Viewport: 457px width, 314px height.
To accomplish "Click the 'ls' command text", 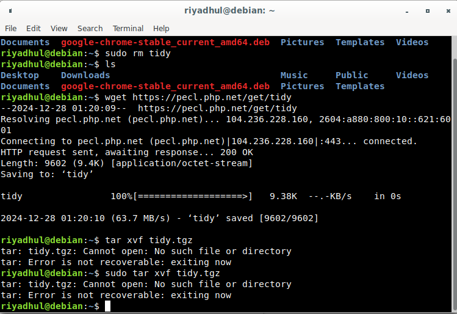I will [x=110, y=64].
